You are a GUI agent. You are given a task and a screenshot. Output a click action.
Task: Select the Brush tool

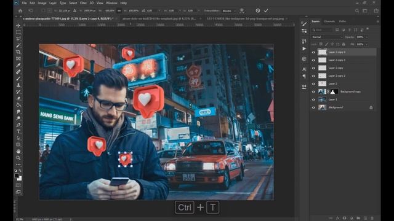(x=18, y=79)
